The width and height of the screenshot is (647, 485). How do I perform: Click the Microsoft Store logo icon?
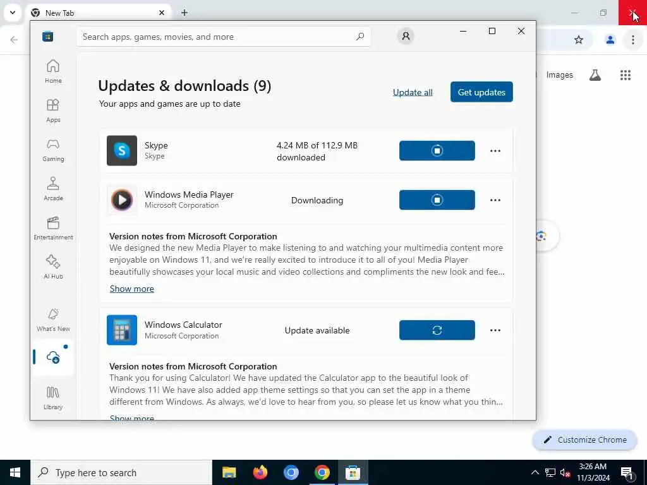click(48, 37)
